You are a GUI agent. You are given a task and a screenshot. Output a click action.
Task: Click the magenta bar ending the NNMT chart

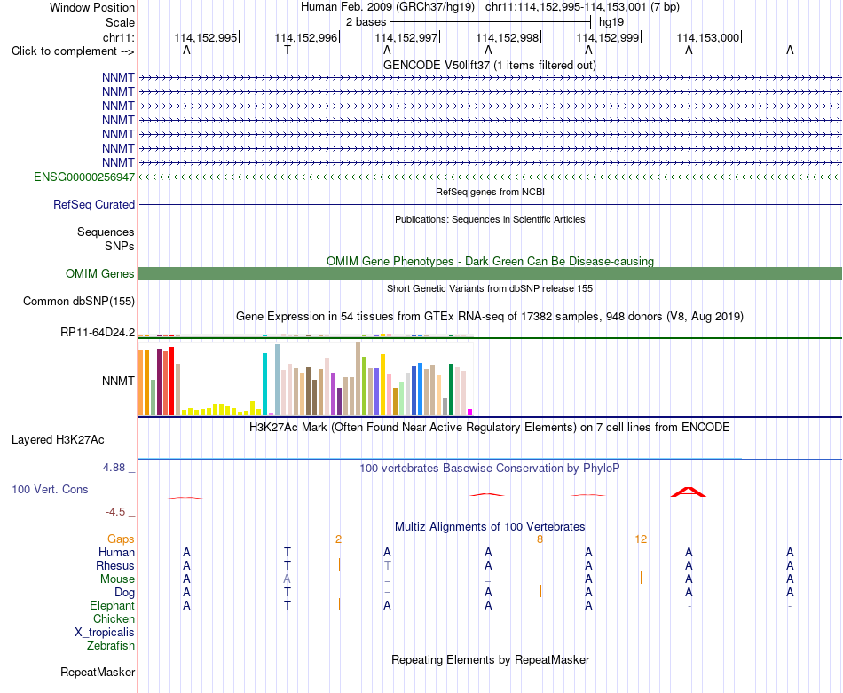coord(470,412)
